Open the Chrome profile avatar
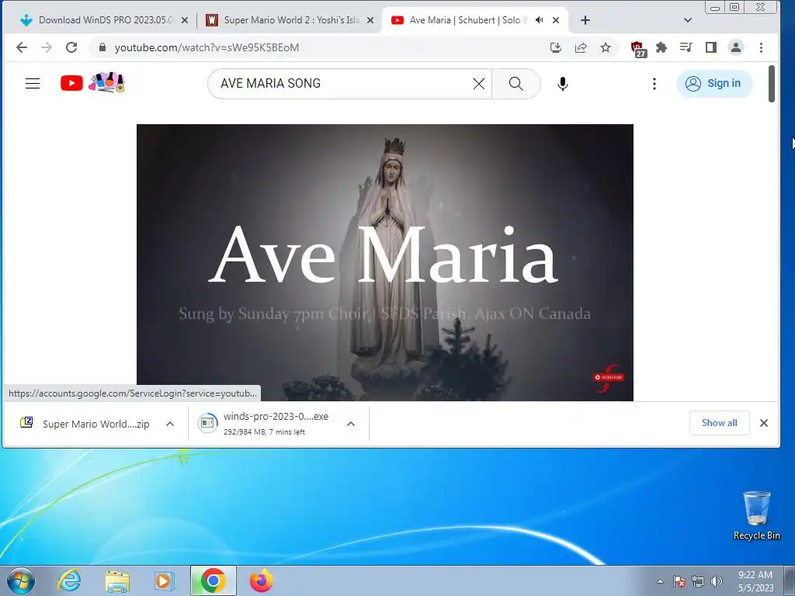This screenshot has height=596, width=795. coord(736,47)
